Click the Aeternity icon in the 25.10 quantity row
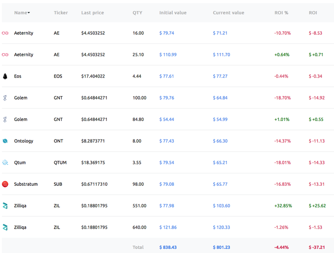 (5, 55)
